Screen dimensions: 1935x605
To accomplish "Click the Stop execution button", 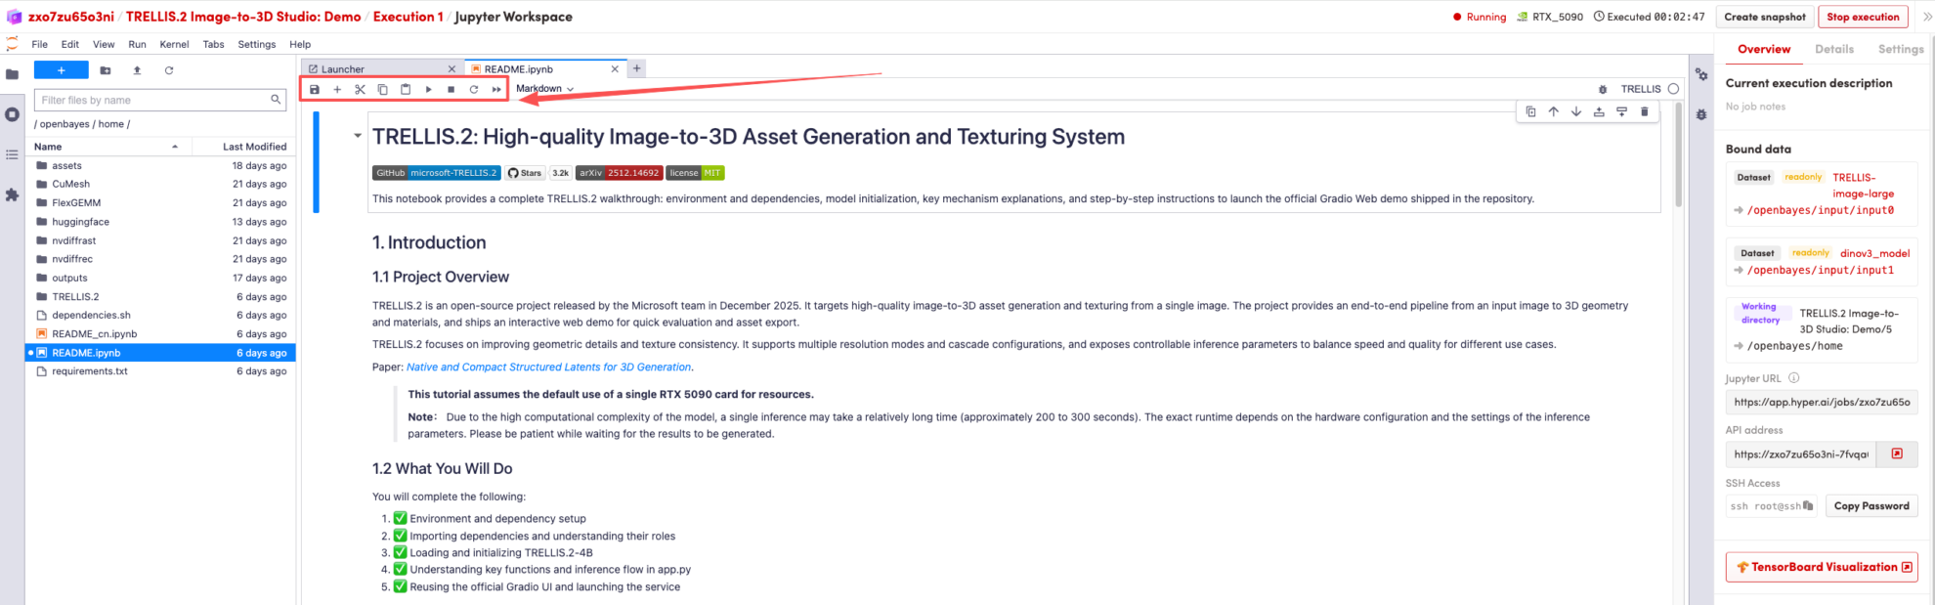I will [1863, 17].
